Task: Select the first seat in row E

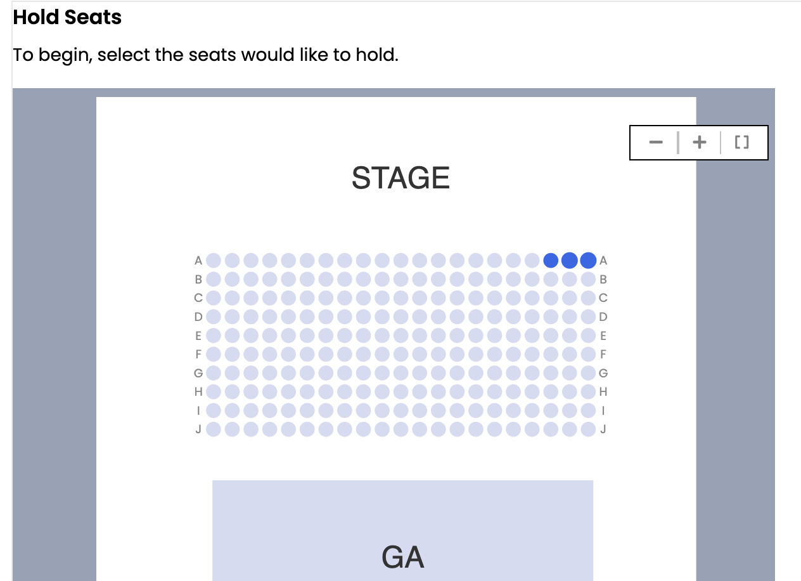Action: coord(214,336)
